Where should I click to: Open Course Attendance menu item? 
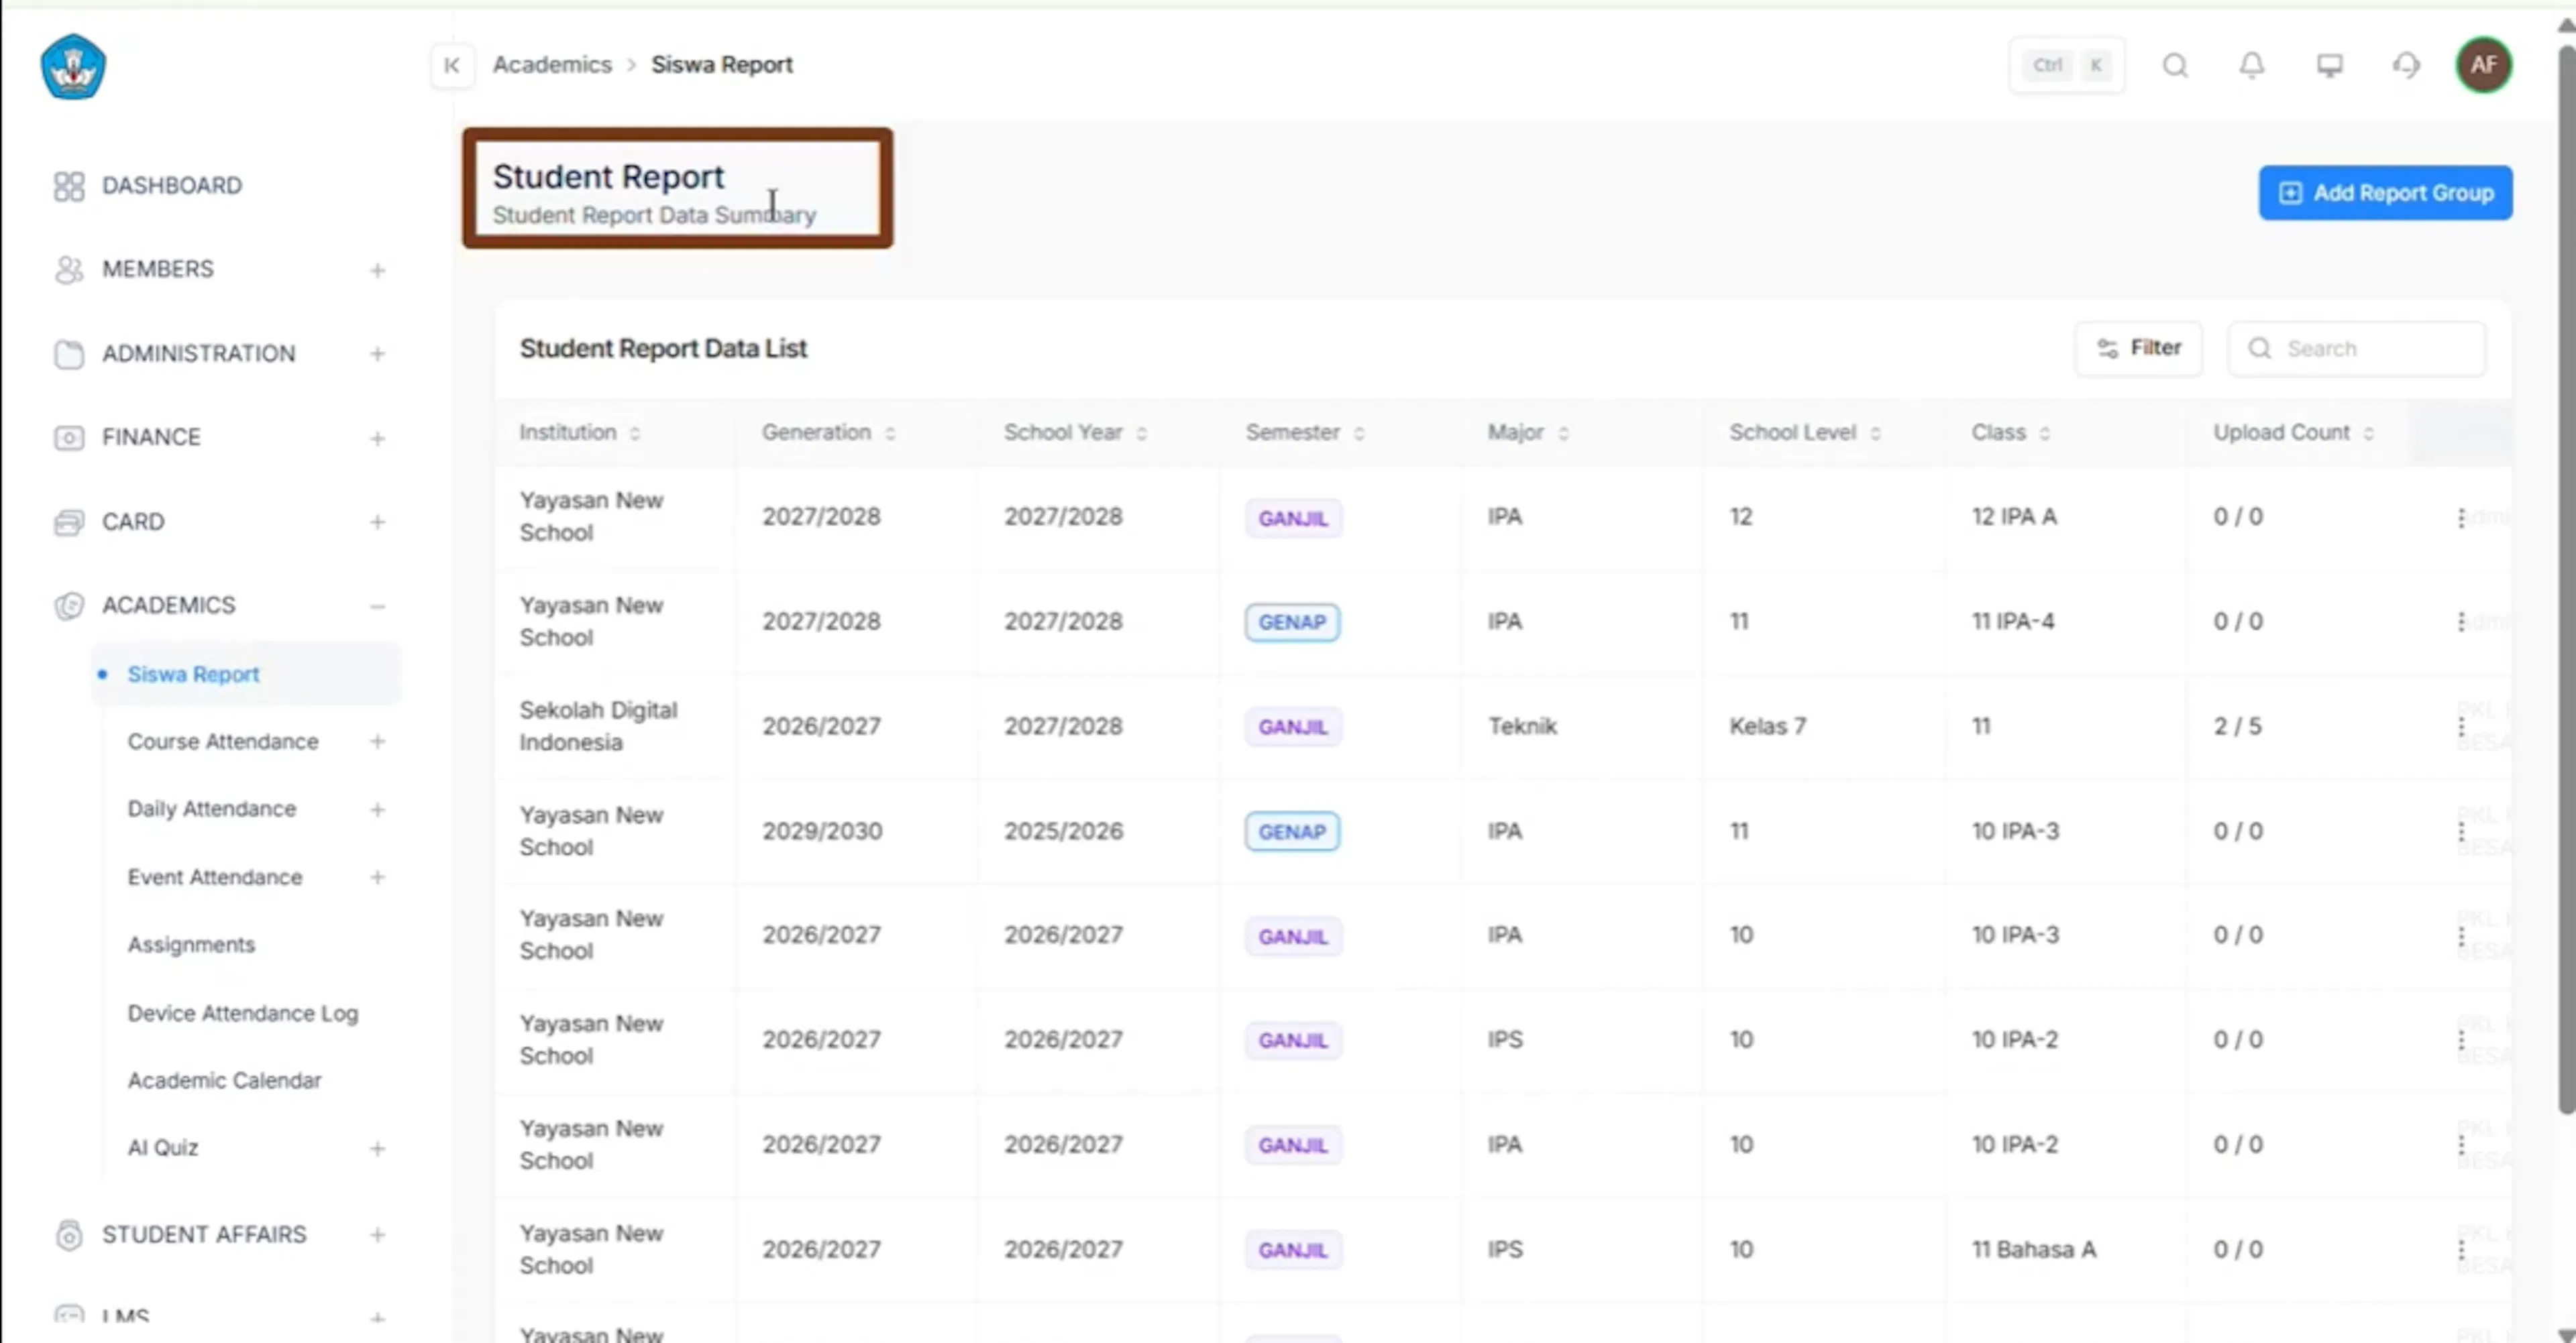pyautogui.click(x=223, y=742)
